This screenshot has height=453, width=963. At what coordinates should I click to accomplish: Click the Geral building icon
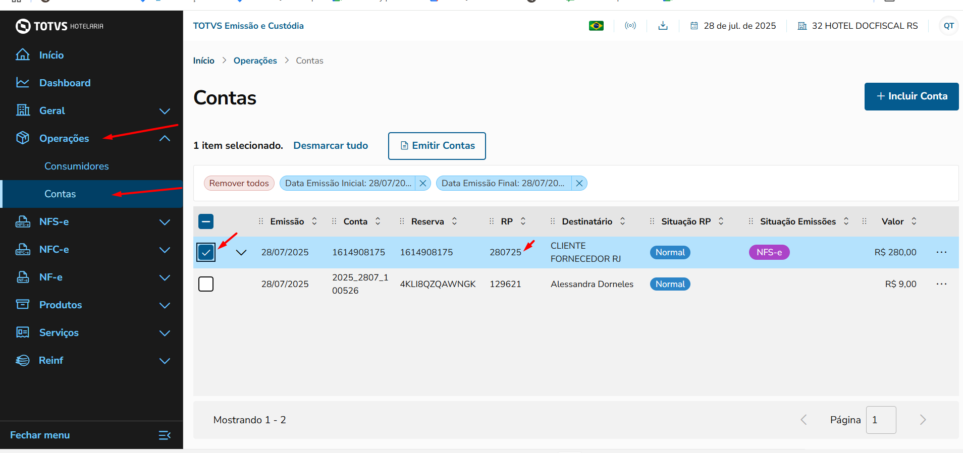(x=23, y=110)
